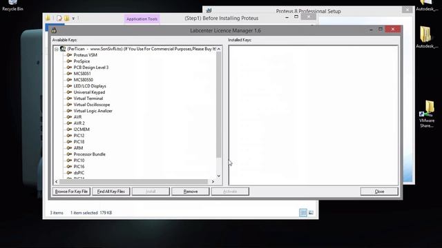Image resolution: width=442 pixels, height=248 pixels.
Task: Click the MCS8051 key icon
Action: [69, 74]
